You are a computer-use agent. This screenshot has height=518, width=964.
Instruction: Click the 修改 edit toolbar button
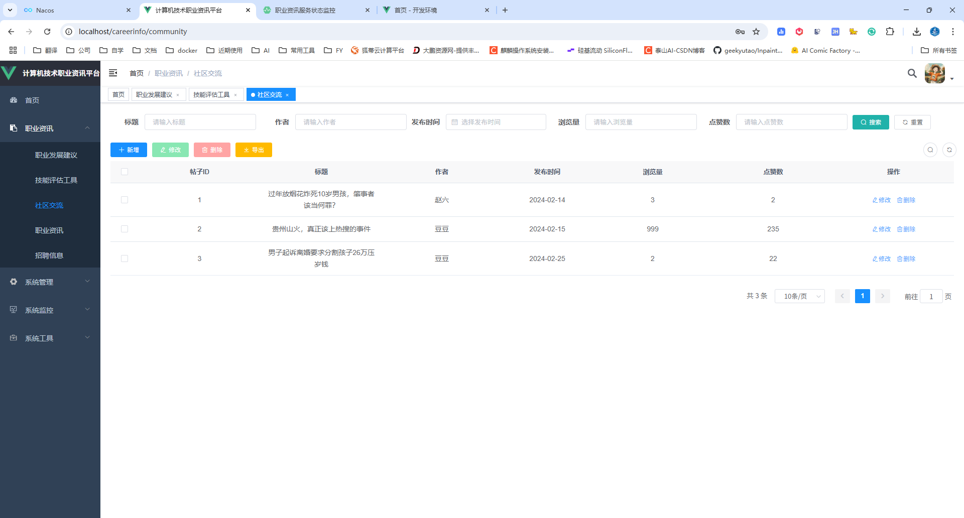[170, 150]
